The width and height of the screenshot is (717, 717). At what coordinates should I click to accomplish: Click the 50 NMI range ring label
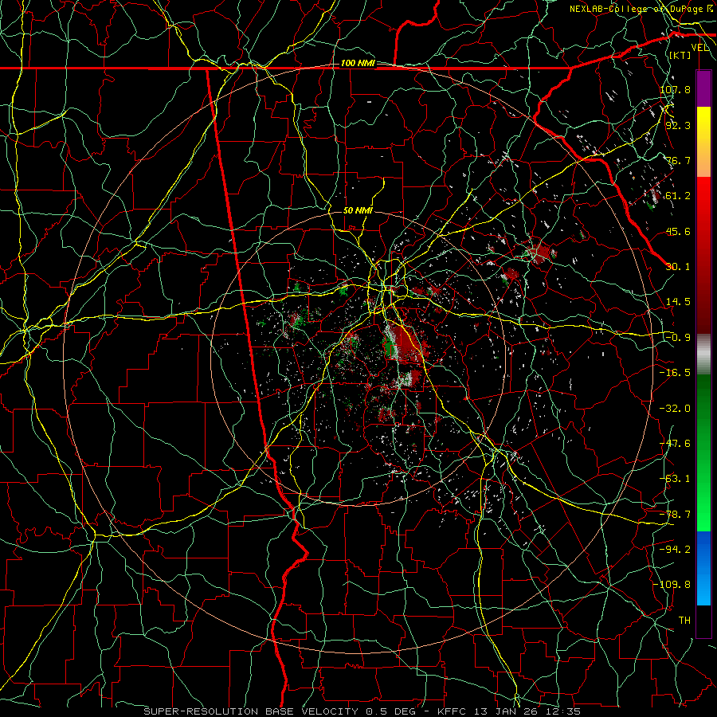pos(358,211)
